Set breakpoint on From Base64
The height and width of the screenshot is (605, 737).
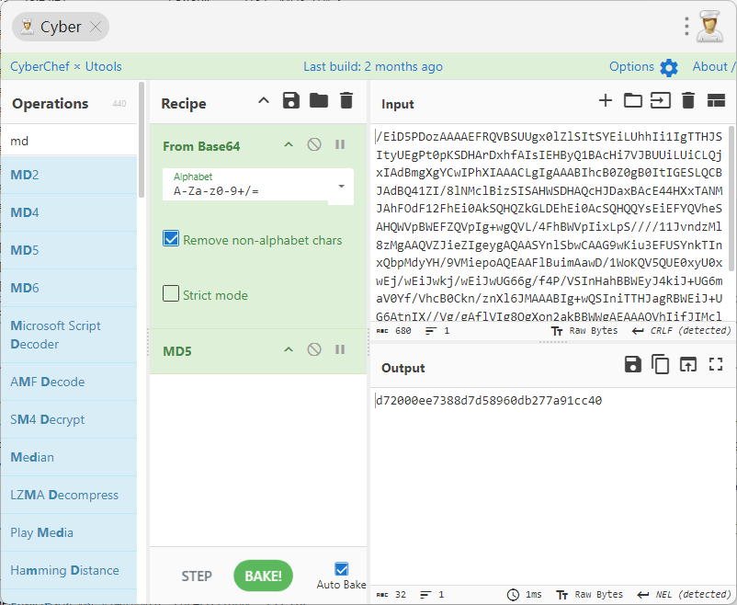click(x=340, y=144)
